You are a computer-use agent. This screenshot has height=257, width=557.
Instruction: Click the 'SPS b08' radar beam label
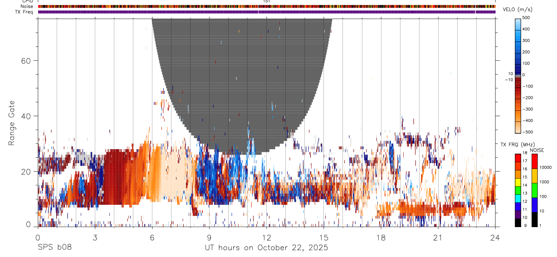54,247
